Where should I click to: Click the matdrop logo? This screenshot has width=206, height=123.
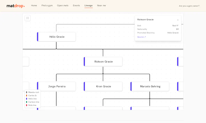(x=16, y=6)
